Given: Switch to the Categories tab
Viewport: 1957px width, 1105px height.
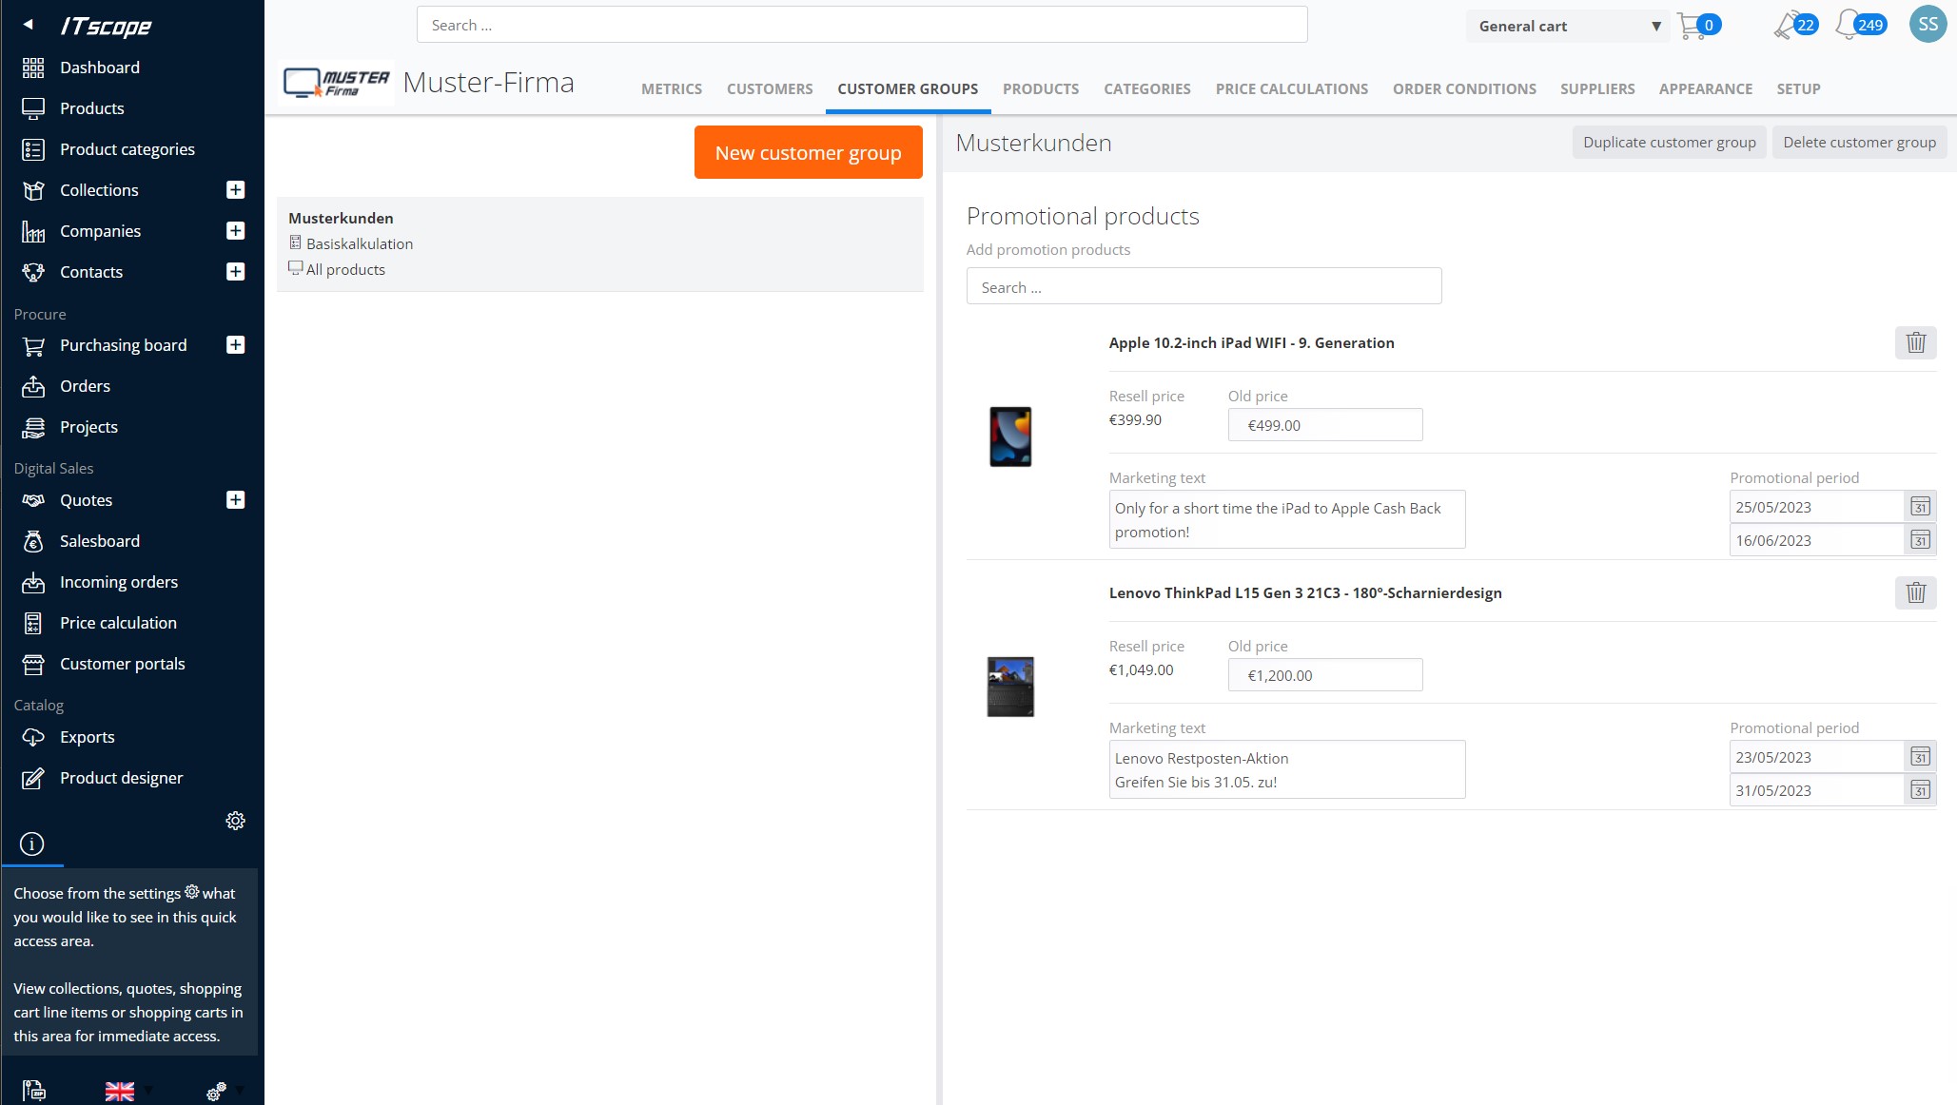Looking at the screenshot, I should coord(1147,88).
